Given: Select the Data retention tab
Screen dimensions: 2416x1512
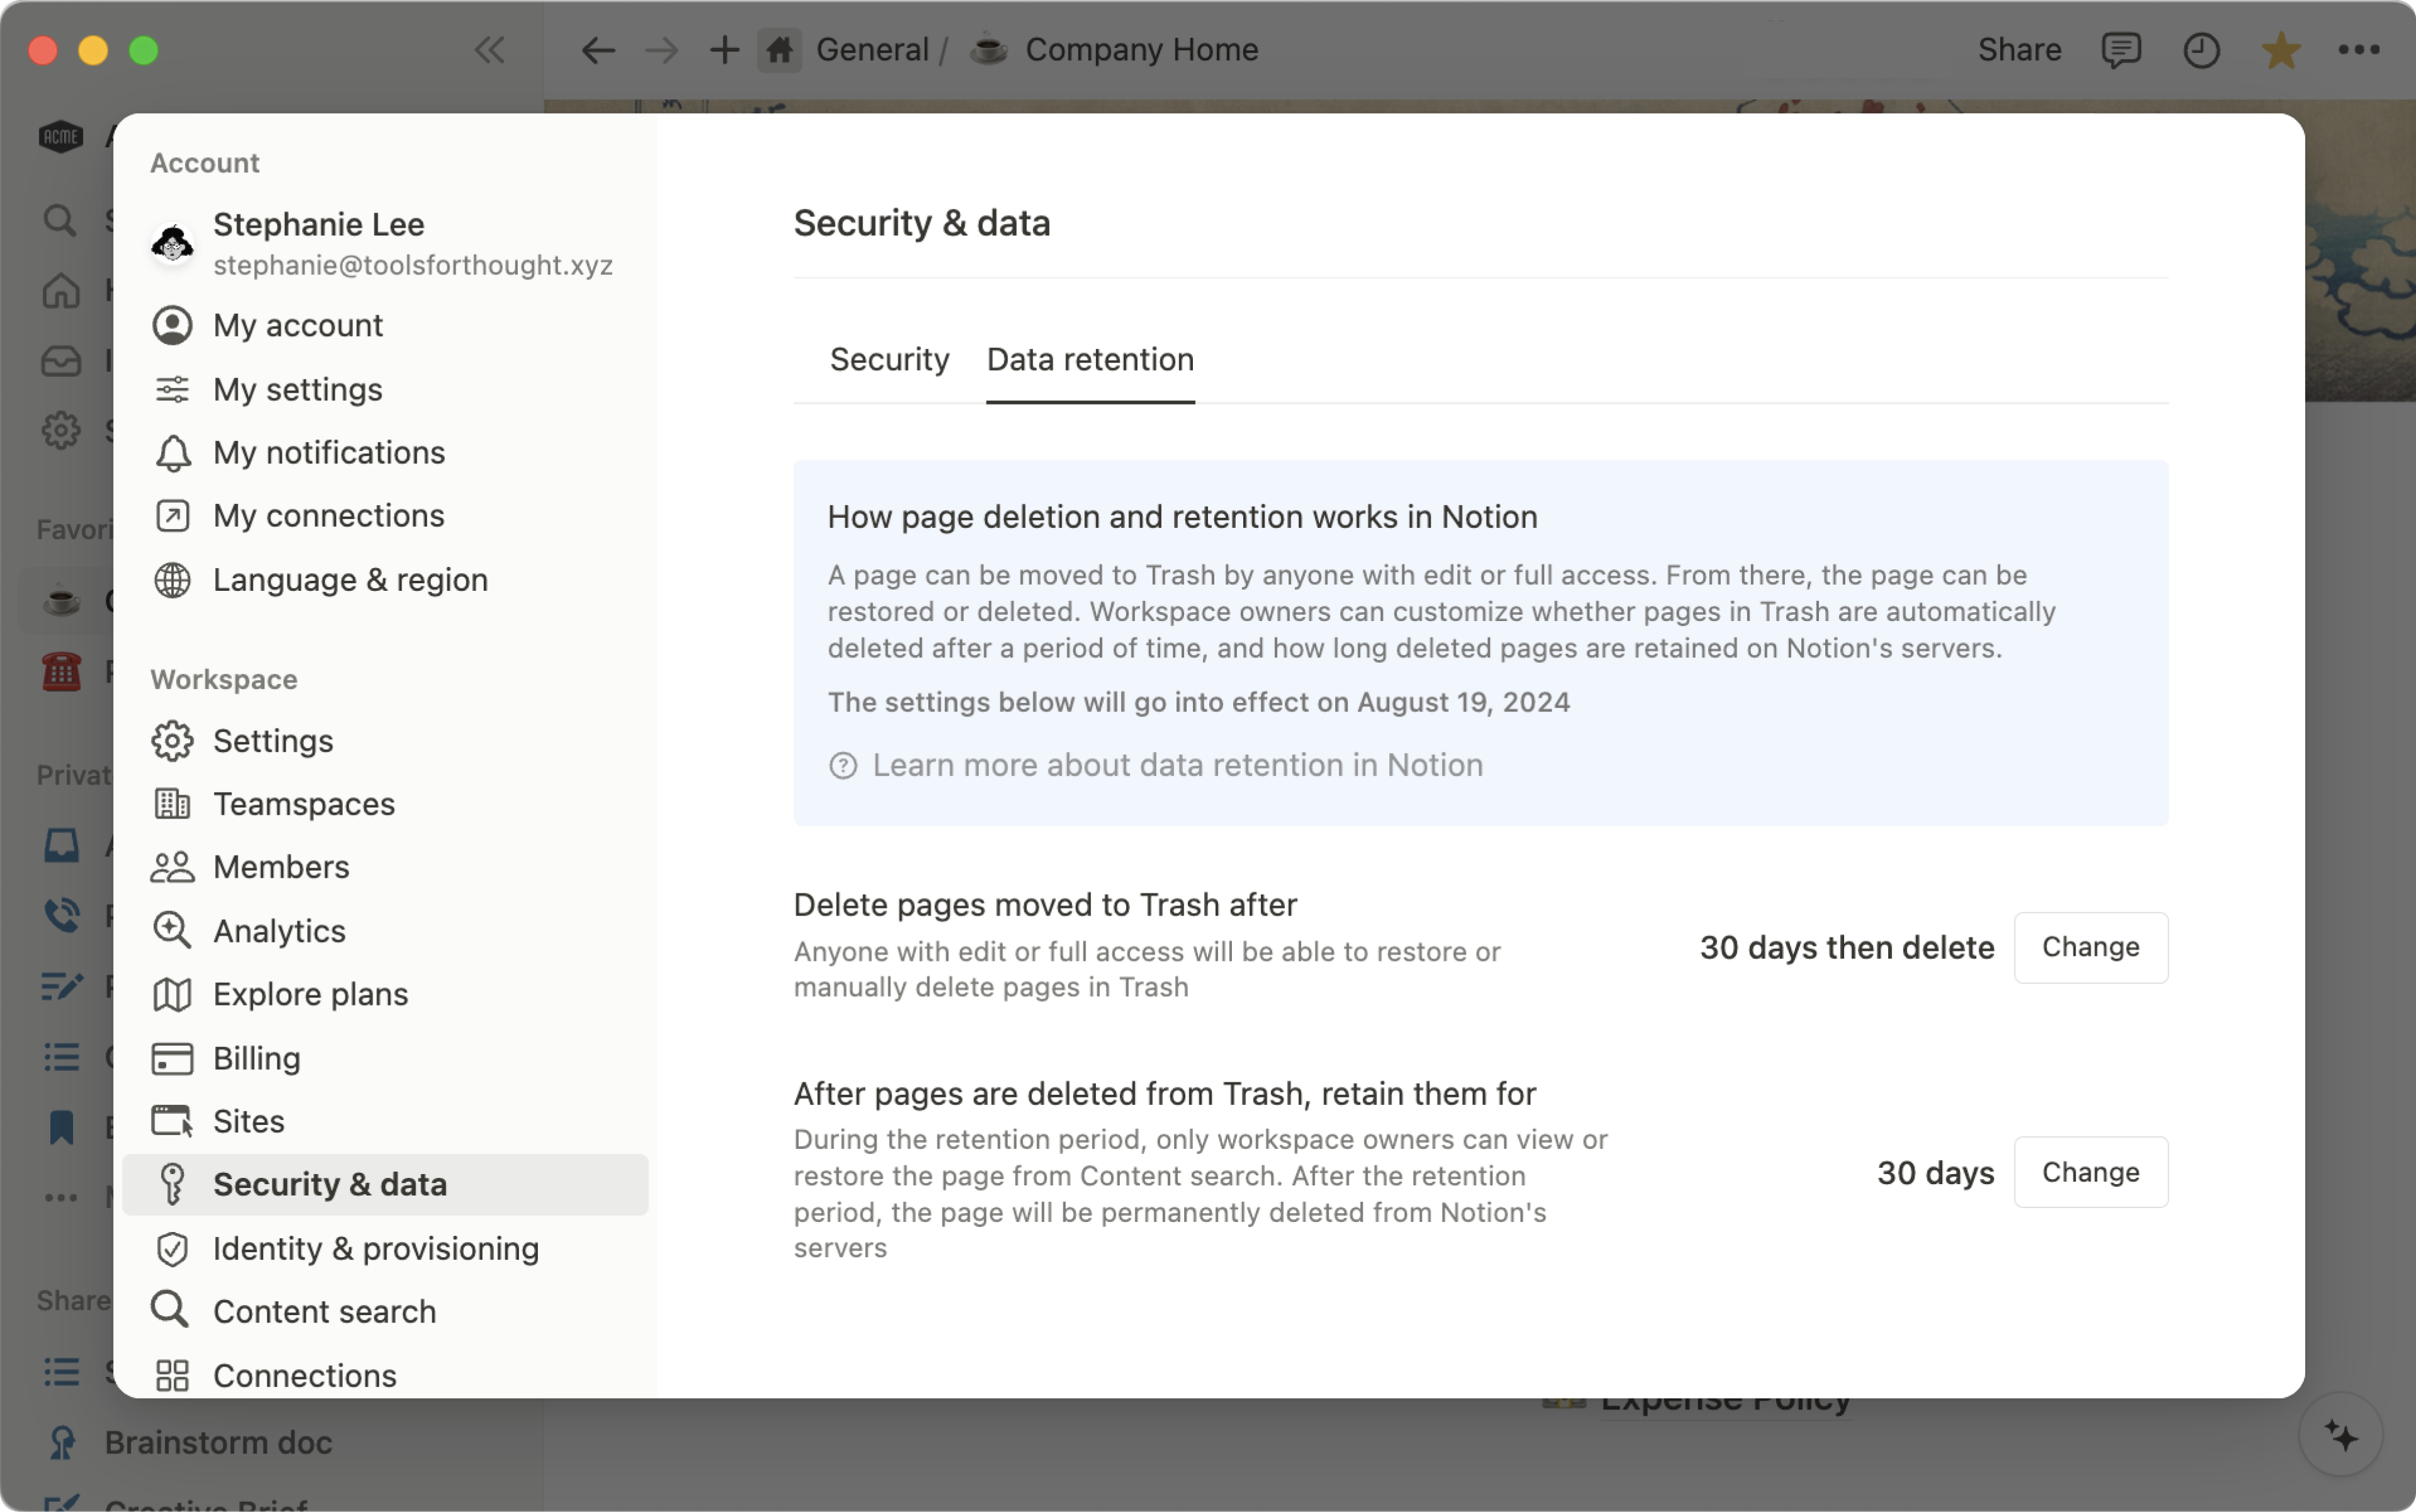Looking at the screenshot, I should click(x=1090, y=360).
